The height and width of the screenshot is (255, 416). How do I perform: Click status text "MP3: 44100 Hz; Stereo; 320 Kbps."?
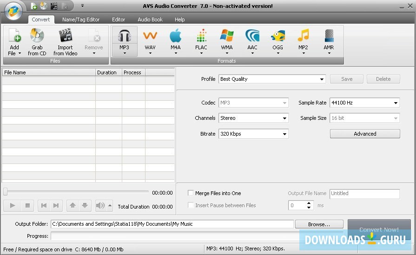(245, 248)
